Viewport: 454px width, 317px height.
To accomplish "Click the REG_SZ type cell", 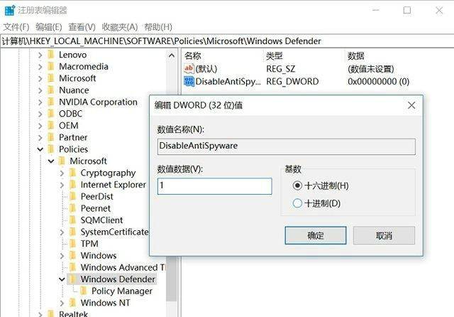I will tap(280, 69).
